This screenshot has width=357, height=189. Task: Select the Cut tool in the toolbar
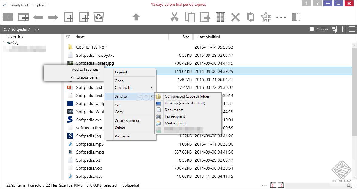pos(174,17)
